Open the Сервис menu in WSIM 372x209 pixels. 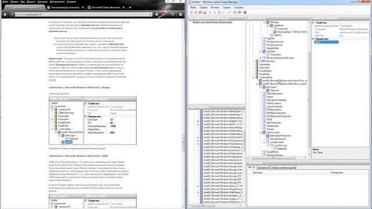[x=227, y=8]
